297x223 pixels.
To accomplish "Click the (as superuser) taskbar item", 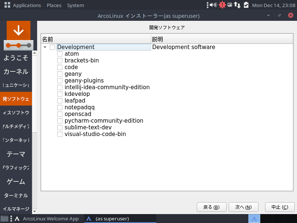I will (120, 219).
